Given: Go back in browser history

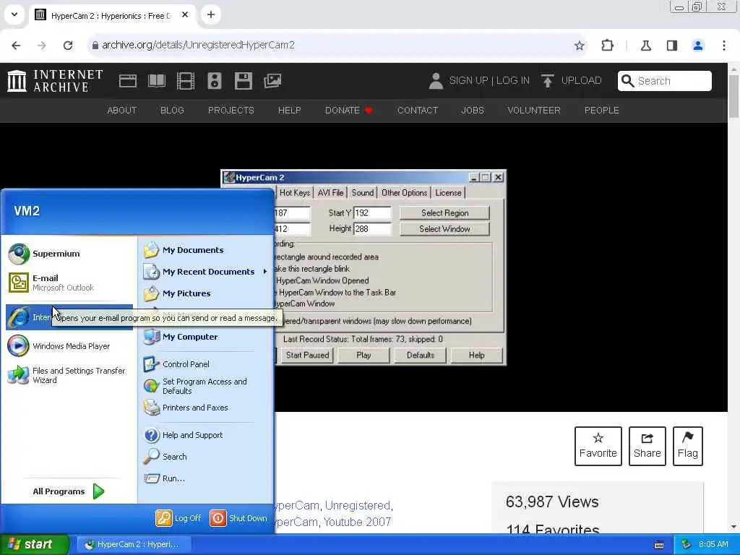Looking at the screenshot, I should coord(16,46).
